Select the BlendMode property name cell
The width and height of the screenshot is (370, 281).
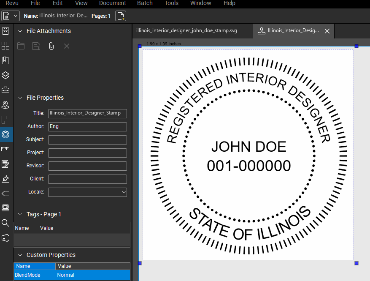tap(35, 275)
